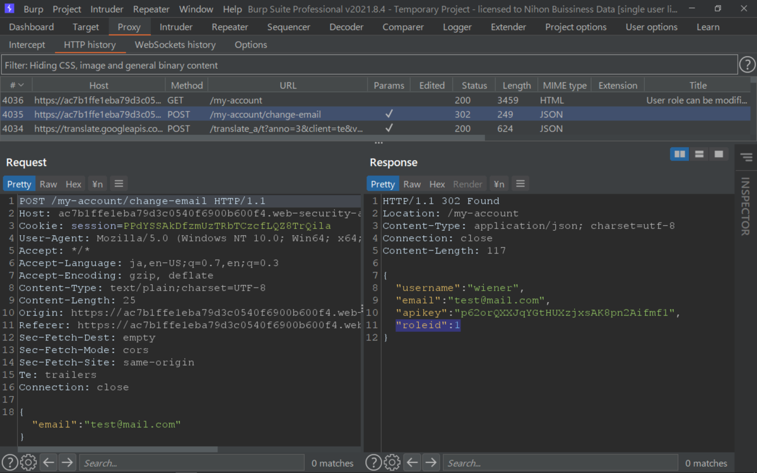Viewport: 757px width, 473px height.
Task: Click the request pane help icon
Action: click(9, 462)
